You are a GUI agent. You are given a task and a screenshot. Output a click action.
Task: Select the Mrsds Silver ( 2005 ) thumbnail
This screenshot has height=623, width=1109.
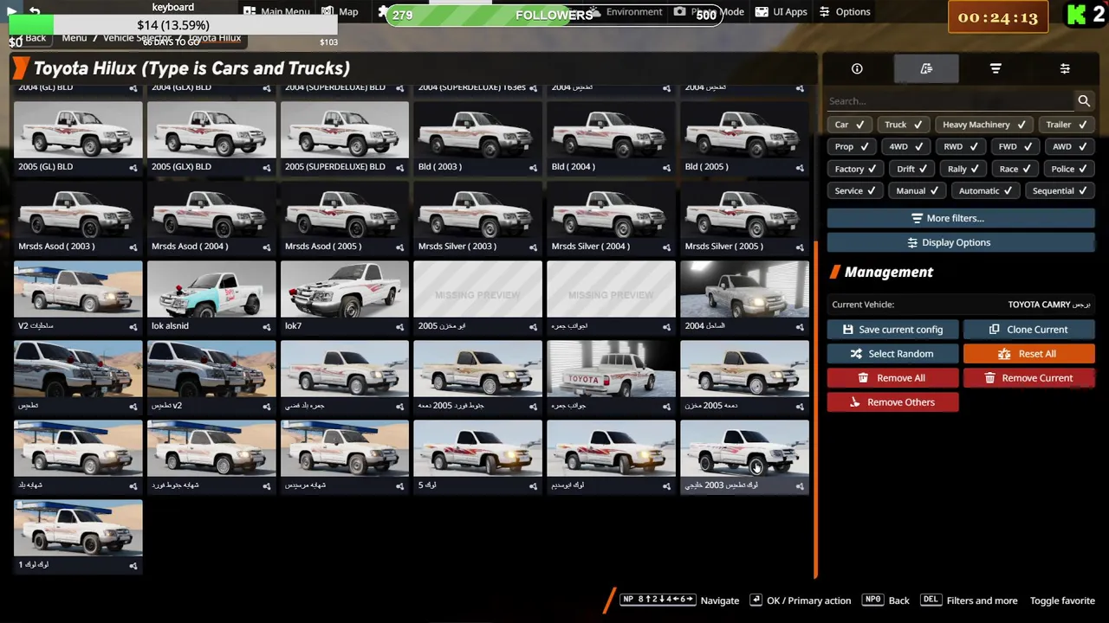point(744,210)
